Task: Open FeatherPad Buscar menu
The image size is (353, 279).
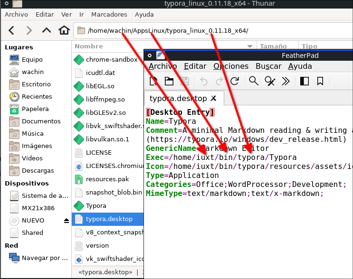Action: [x=268, y=66]
